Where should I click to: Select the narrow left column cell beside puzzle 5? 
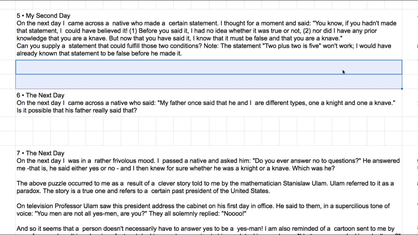(x=8, y=35)
